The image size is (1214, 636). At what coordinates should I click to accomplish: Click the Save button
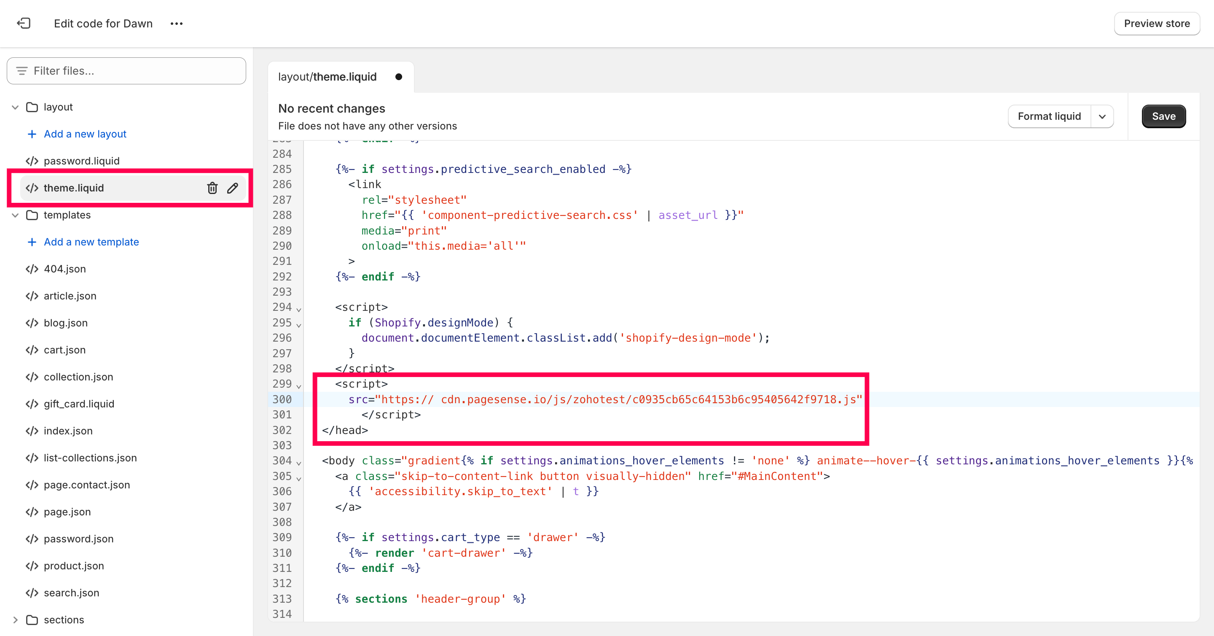coord(1163,116)
